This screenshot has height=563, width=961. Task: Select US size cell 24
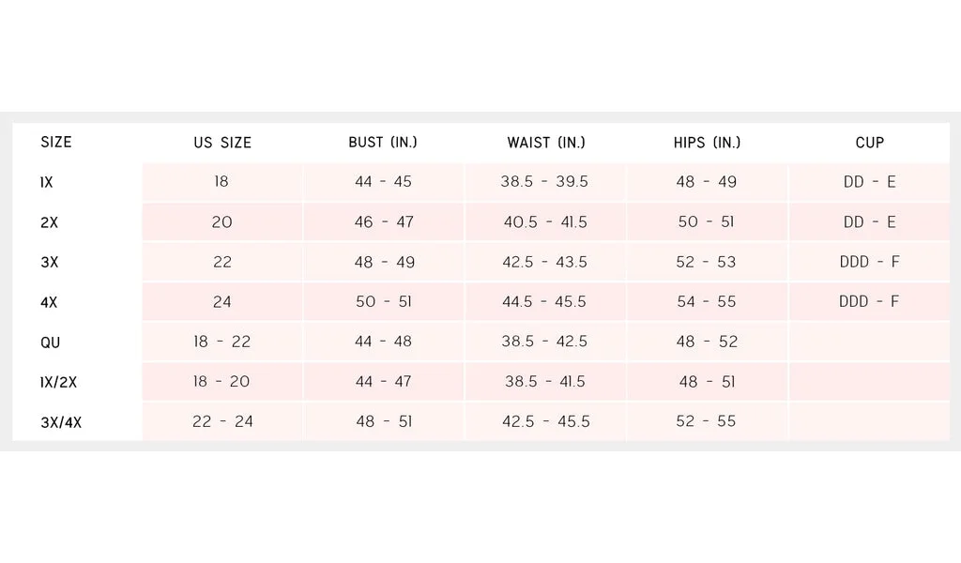221,302
